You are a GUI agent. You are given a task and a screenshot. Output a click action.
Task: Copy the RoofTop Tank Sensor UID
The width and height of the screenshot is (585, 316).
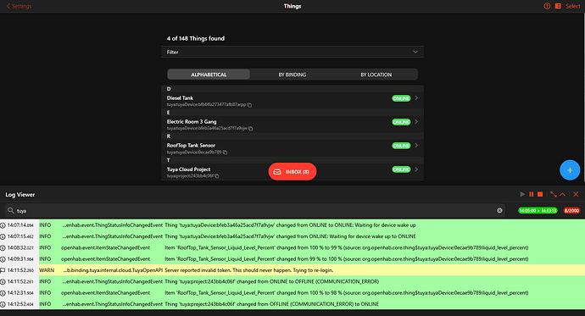(x=225, y=152)
